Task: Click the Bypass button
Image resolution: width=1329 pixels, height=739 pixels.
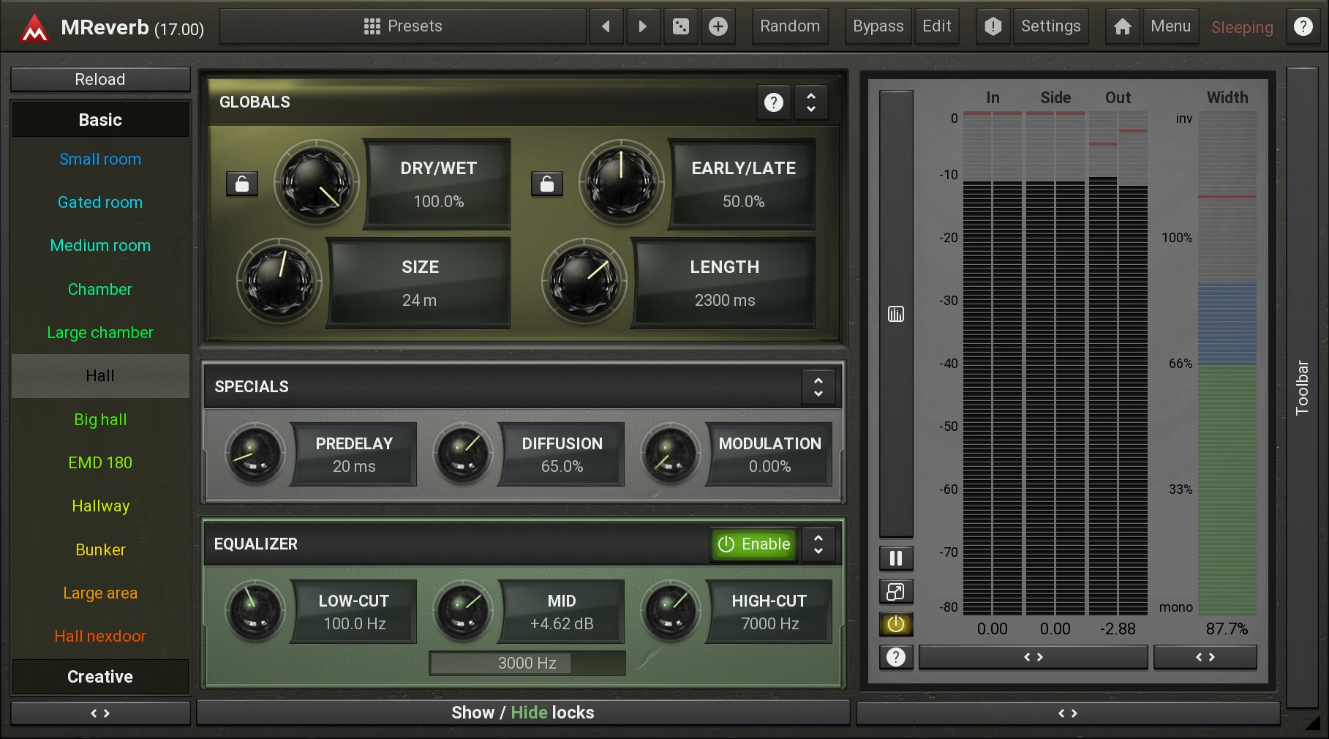Action: coord(878,27)
